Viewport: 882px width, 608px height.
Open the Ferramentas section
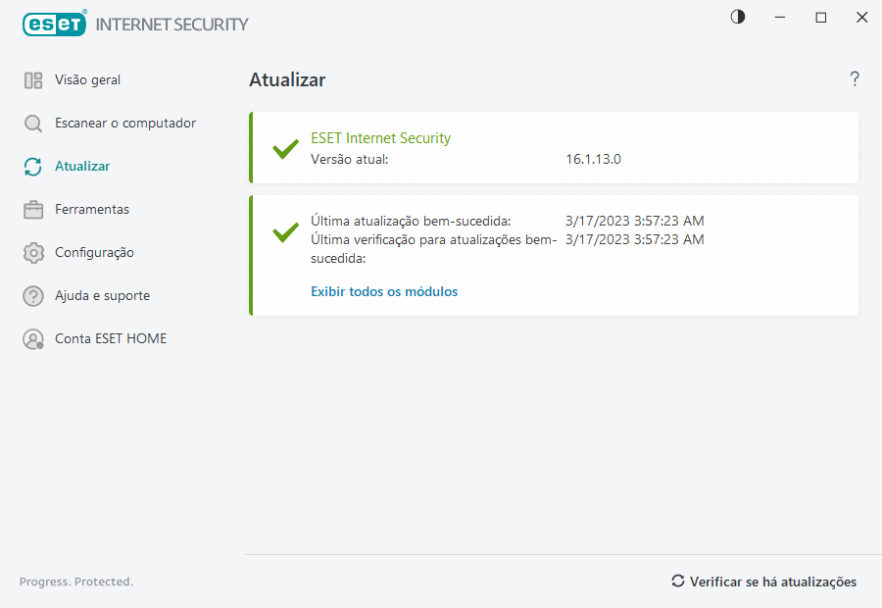click(x=92, y=210)
